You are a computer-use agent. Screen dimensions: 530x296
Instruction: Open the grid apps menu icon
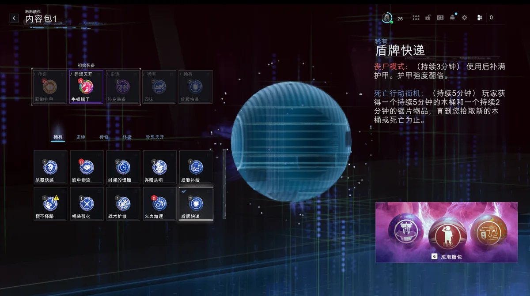click(x=416, y=18)
